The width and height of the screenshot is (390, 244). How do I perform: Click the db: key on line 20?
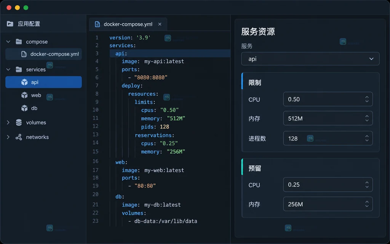click(120, 197)
